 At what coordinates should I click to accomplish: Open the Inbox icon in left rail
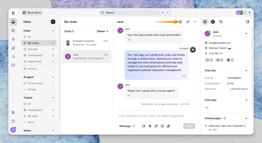click(x=13, y=22)
